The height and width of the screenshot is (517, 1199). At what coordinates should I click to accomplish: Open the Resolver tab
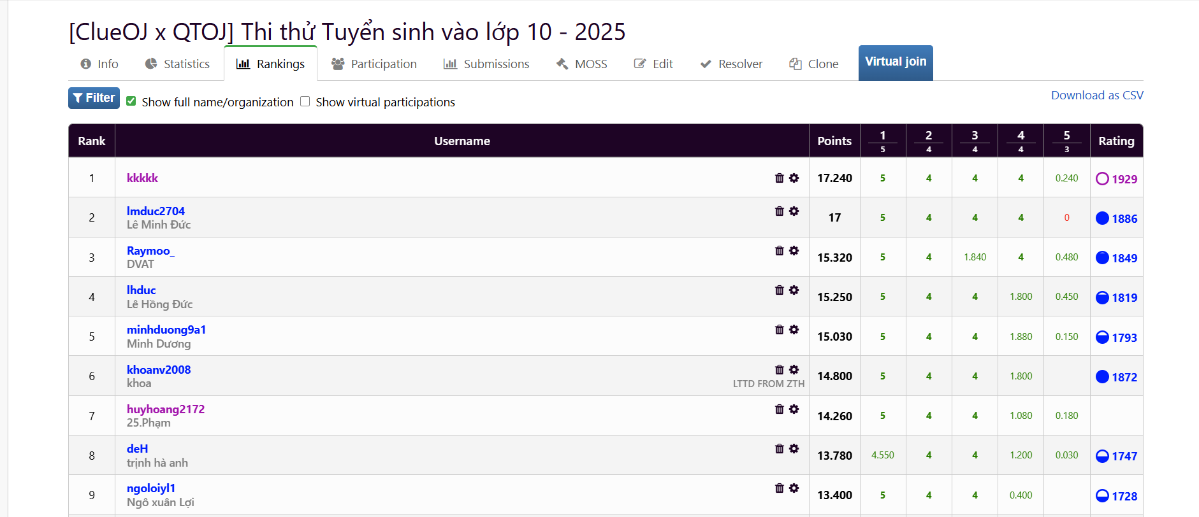pyautogui.click(x=731, y=64)
